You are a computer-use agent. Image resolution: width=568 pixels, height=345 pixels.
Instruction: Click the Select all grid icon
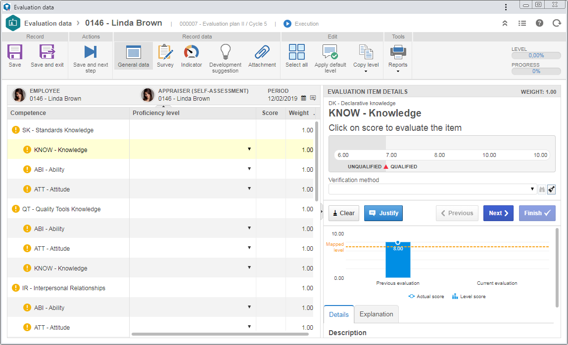pos(297,52)
